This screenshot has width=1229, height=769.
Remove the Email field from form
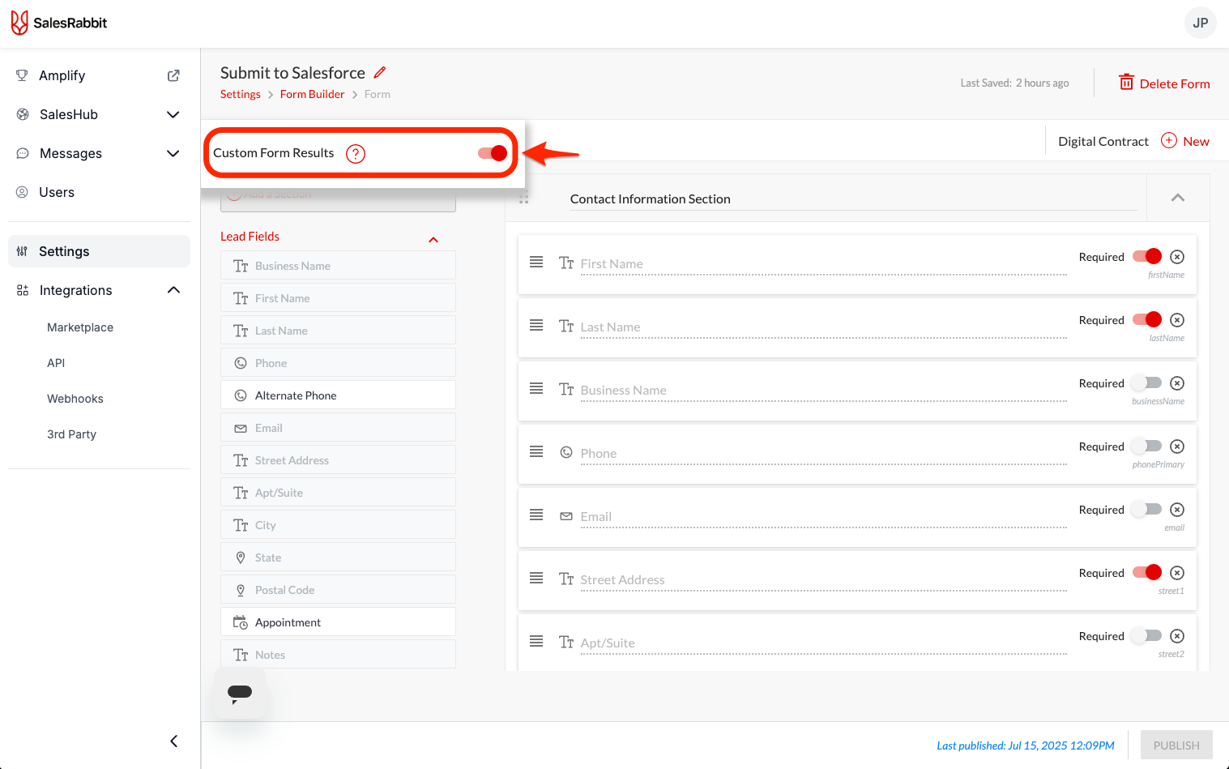coord(1177,510)
